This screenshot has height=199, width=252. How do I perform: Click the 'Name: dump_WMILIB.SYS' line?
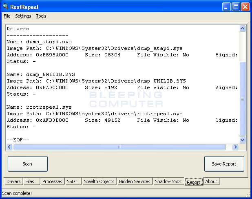41,74
